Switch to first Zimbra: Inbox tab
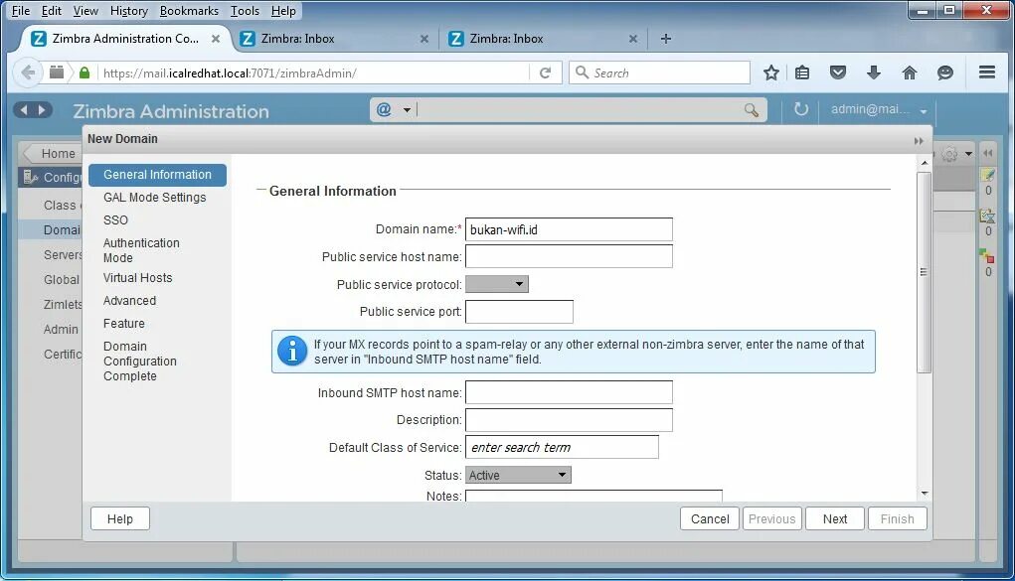 [x=333, y=39]
